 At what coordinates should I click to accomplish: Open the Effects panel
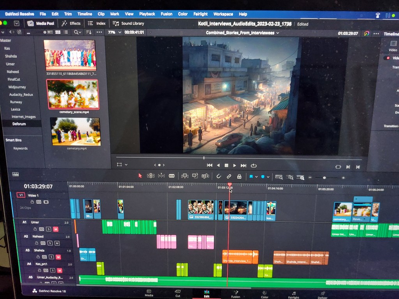71,23
